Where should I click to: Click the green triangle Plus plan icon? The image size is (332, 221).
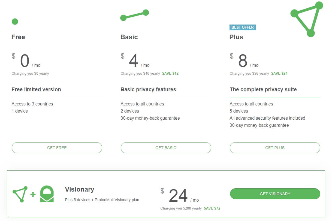(x=307, y=19)
